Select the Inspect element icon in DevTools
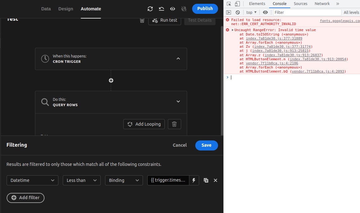This screenshot has height=213, width=360. (229, 3)
